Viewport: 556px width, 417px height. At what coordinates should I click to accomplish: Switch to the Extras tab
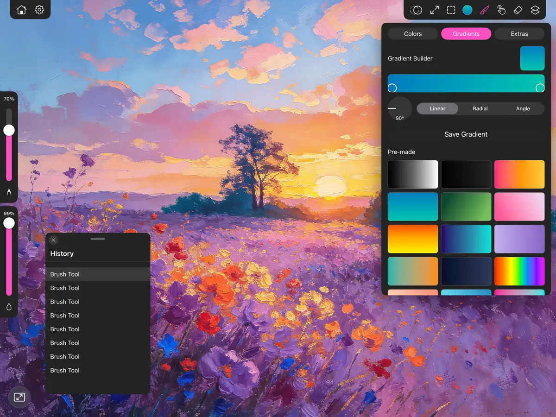519,34
